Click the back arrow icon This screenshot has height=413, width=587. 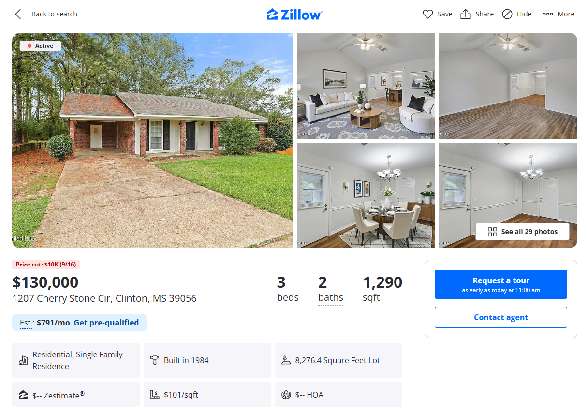[18, 14]
